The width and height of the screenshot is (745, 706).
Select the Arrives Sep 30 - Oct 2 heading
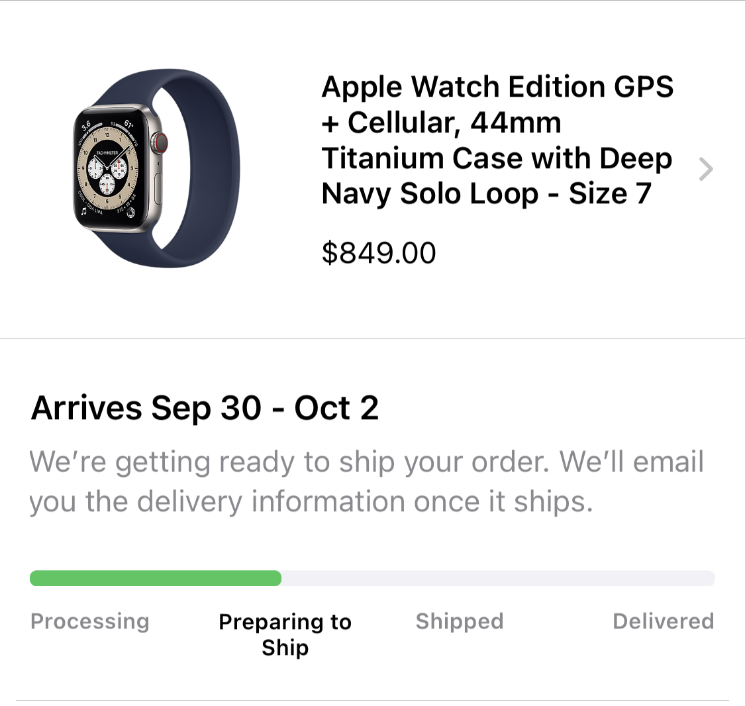(205, 407)
